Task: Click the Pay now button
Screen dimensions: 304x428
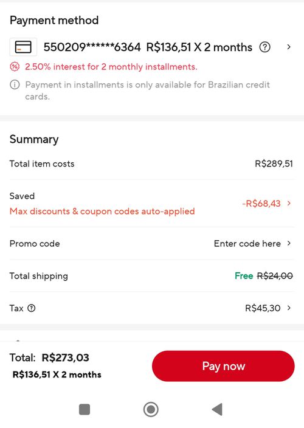Action: click(223, 366)
